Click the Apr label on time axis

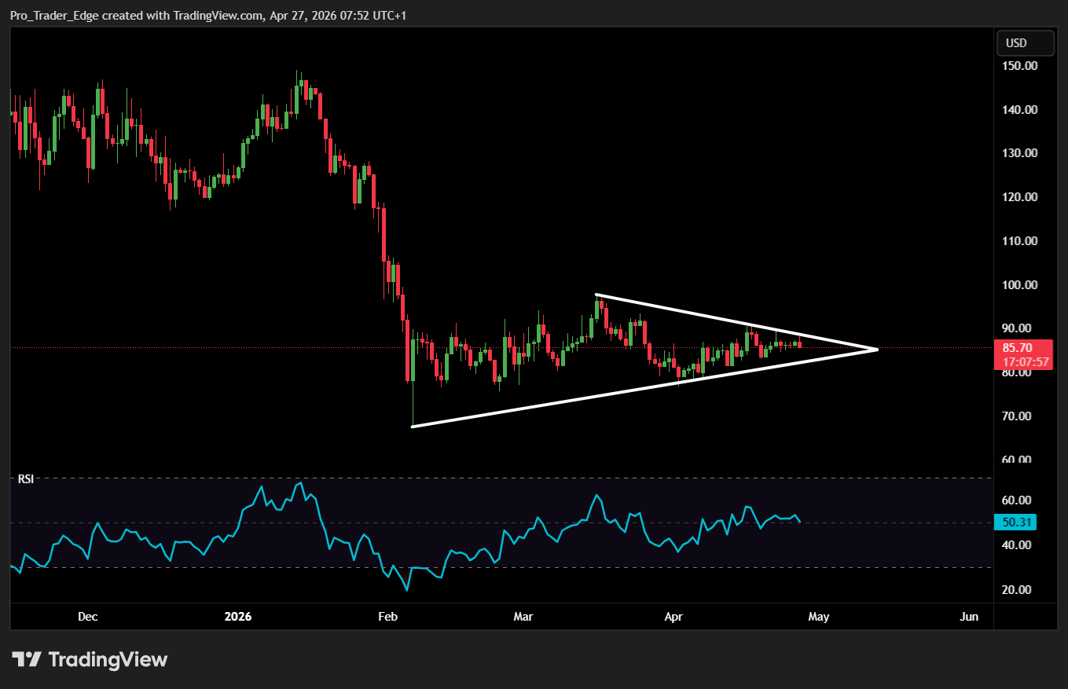[673, 617]
